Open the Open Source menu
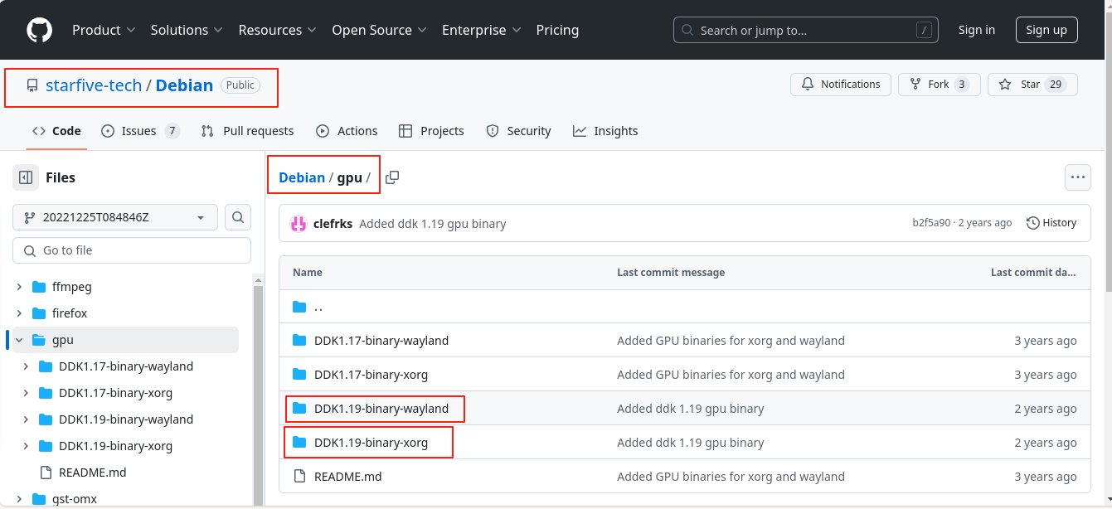Image resolution: width=1112 pixels, height=509 pixels. tap(379, 30)
